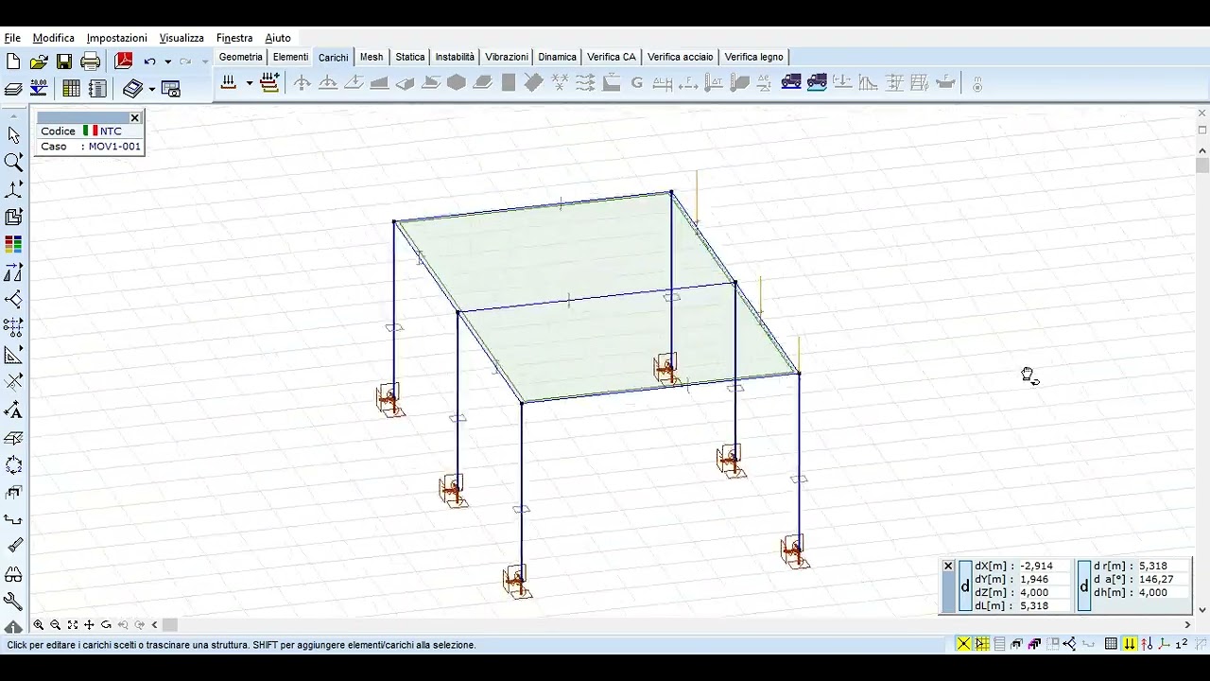The width and height of the screenshot is (1210, 681).
Task: Open the report maker notebook icon
Action: tap(97, 88)
